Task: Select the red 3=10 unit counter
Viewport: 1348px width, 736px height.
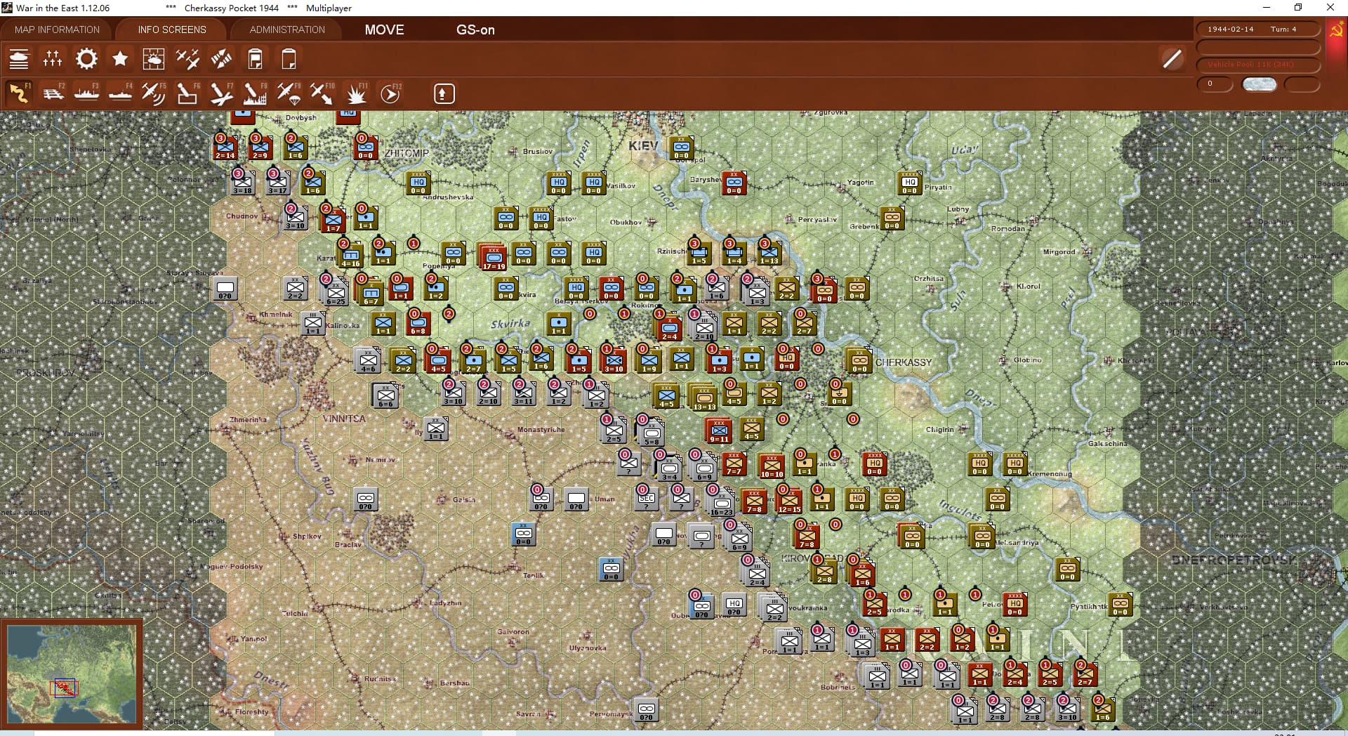Action: tap(613, 360)
